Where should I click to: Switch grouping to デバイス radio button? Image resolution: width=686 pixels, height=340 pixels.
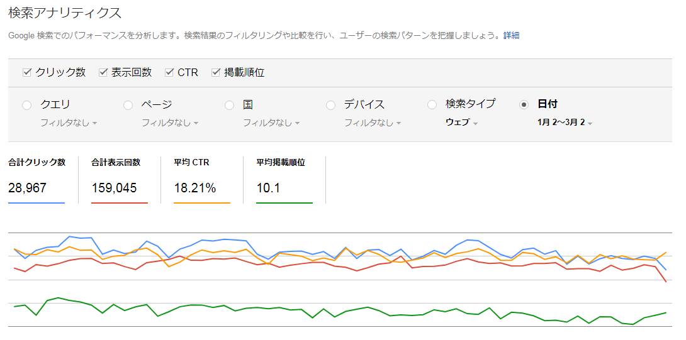pyautogui.click(x=330, y=105)
